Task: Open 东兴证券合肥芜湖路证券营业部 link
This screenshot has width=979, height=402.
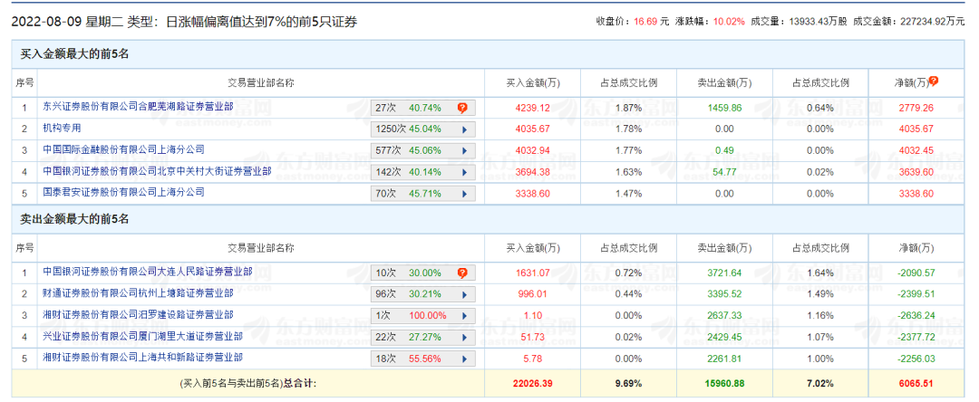Action: point(138,107)
